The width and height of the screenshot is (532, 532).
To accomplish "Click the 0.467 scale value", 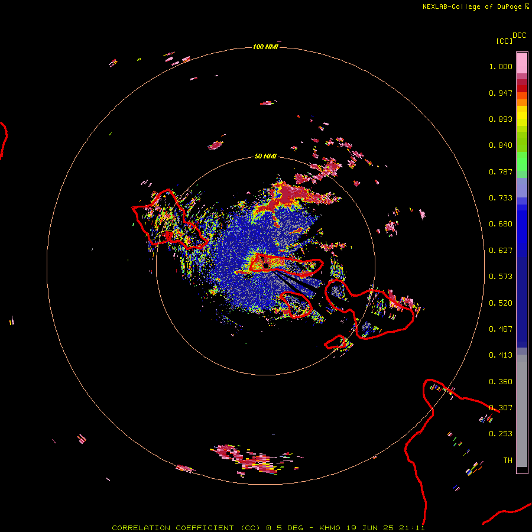I will [501, 329].
